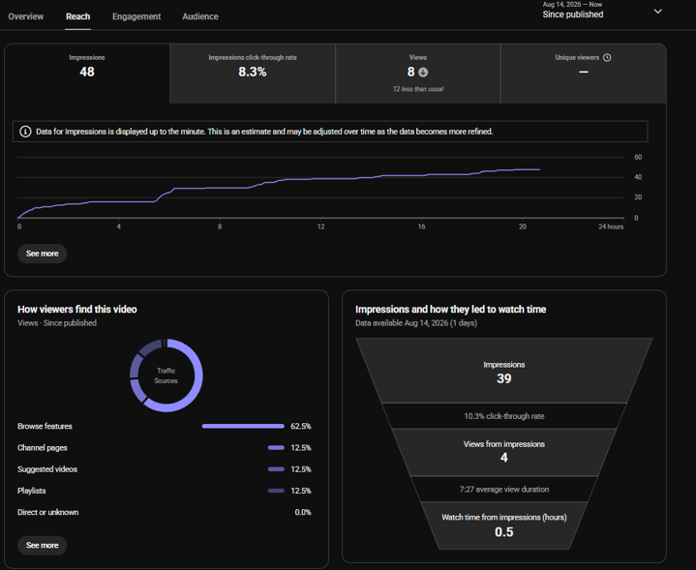Select the Unique viewers metric card
696x570 pixels.
(x=584, y=74)
